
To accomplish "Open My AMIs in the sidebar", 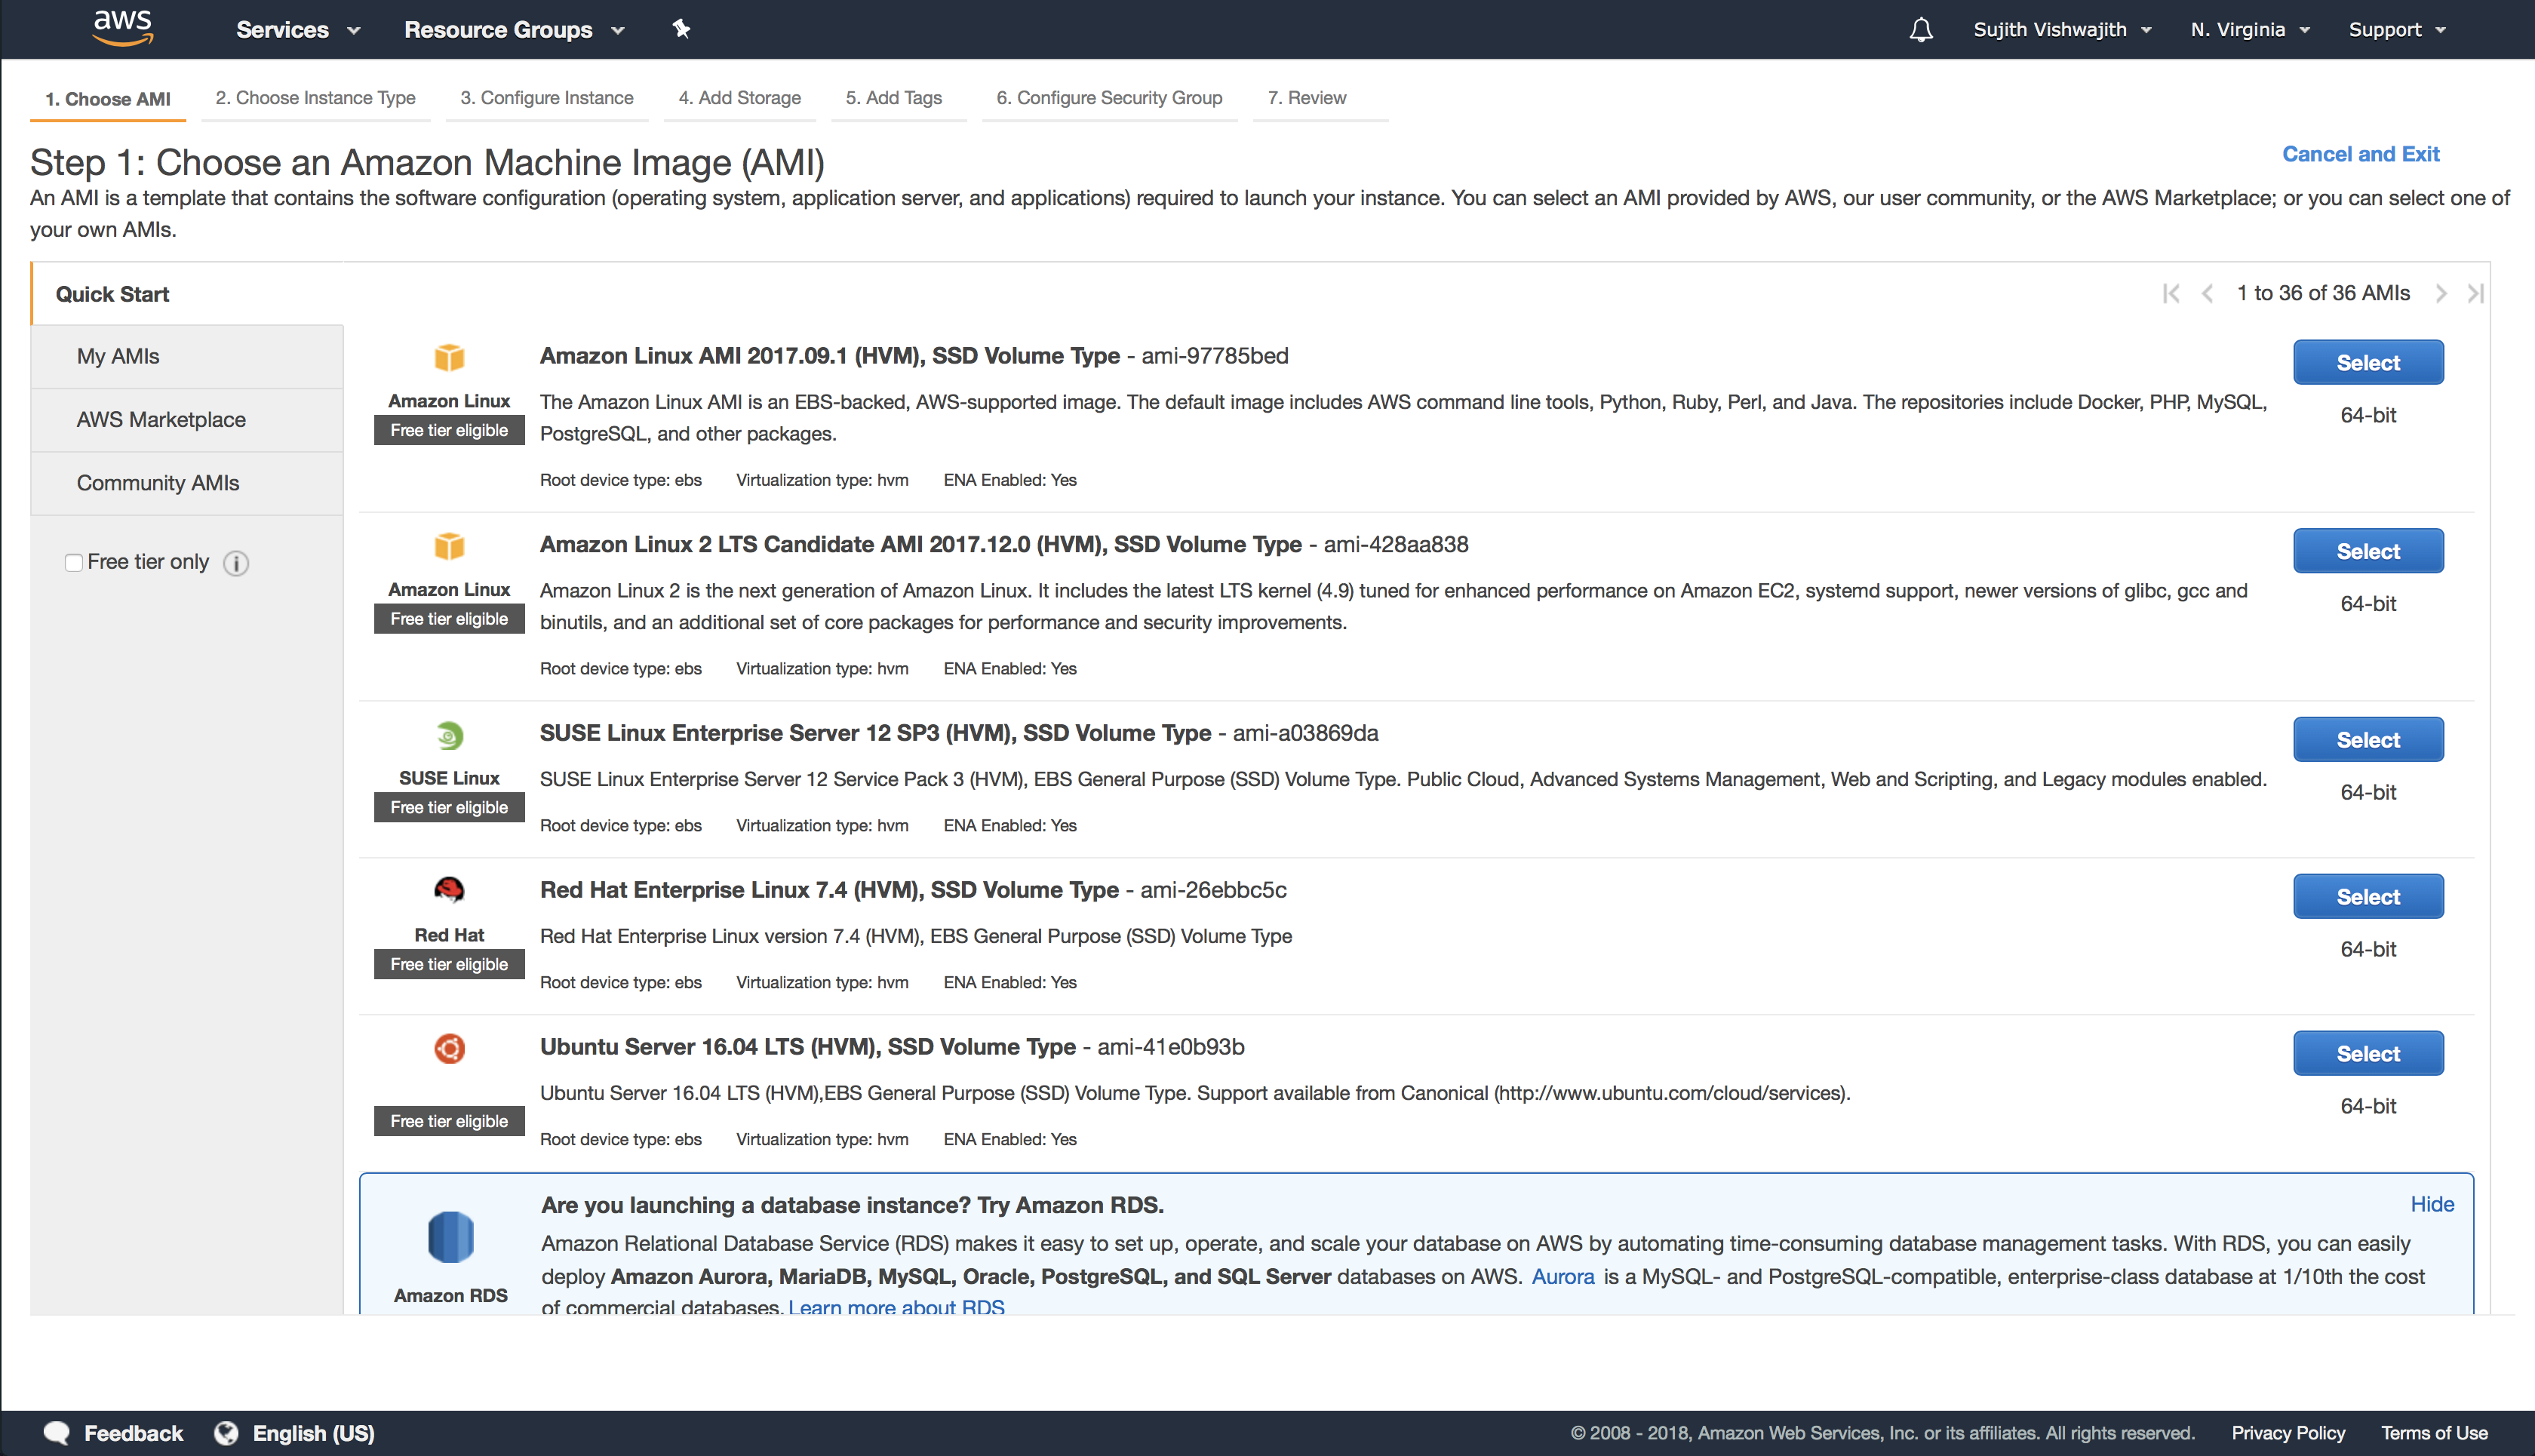I will tap(187, 356).
